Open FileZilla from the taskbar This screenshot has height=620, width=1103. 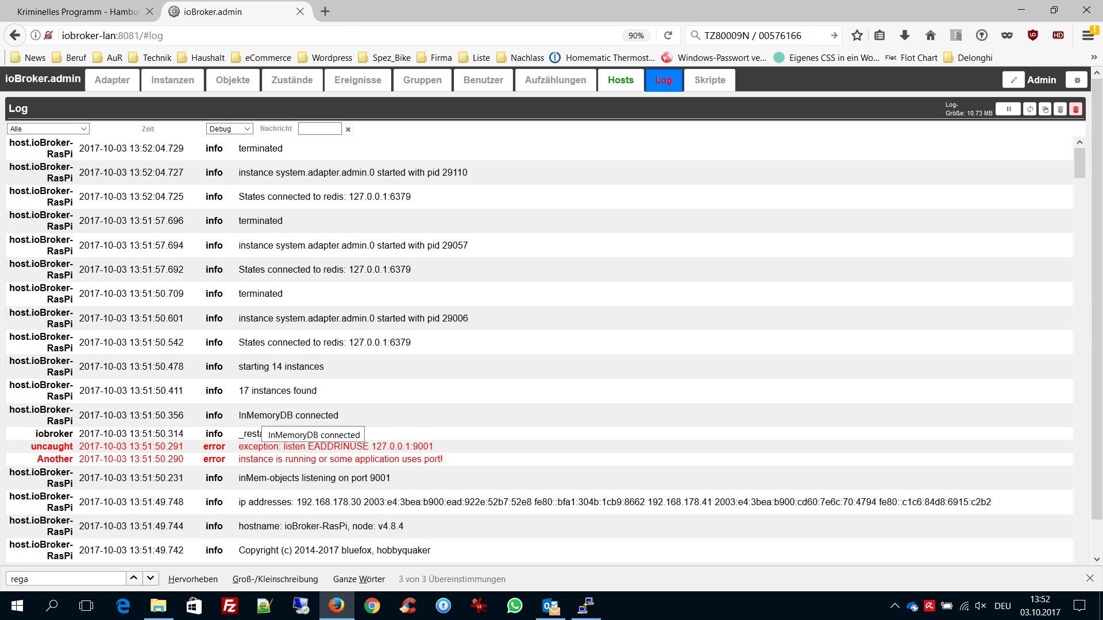click(229, 606)
